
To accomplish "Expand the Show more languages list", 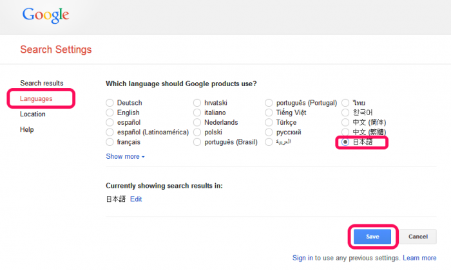I will tap(125, 156).
